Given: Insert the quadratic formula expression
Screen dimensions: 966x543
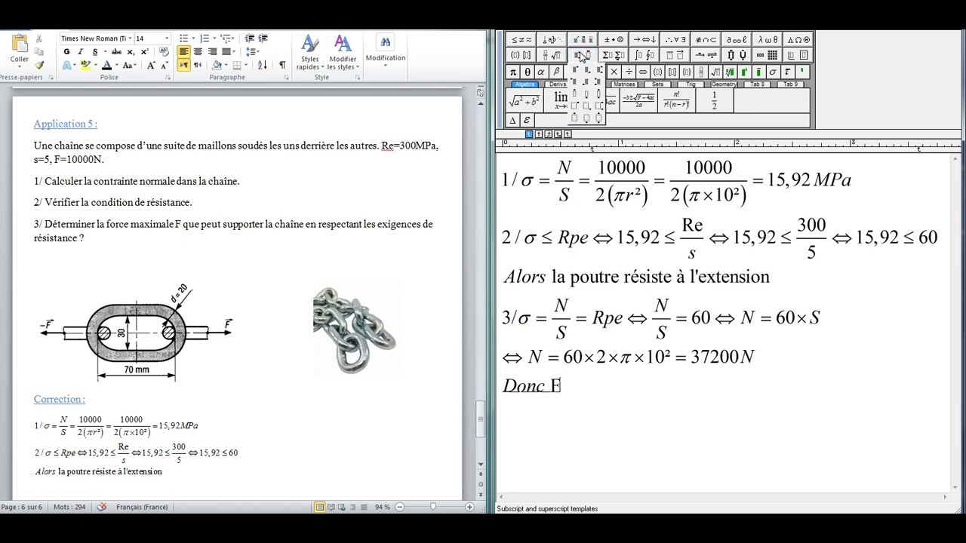Looking at the screenshot, I should 638,100.
